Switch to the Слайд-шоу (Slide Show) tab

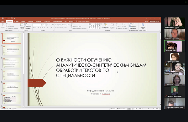coord(47,21)
